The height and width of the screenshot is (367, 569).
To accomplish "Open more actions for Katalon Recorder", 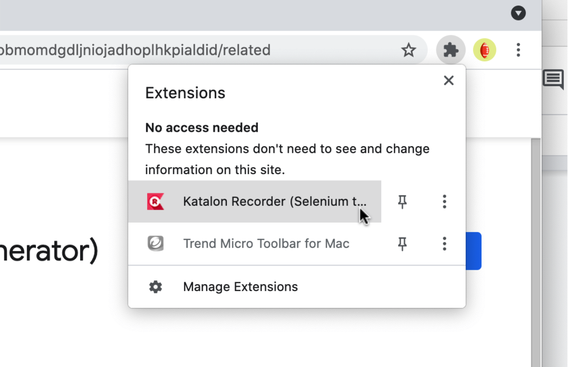I will [x=444, y=202].
